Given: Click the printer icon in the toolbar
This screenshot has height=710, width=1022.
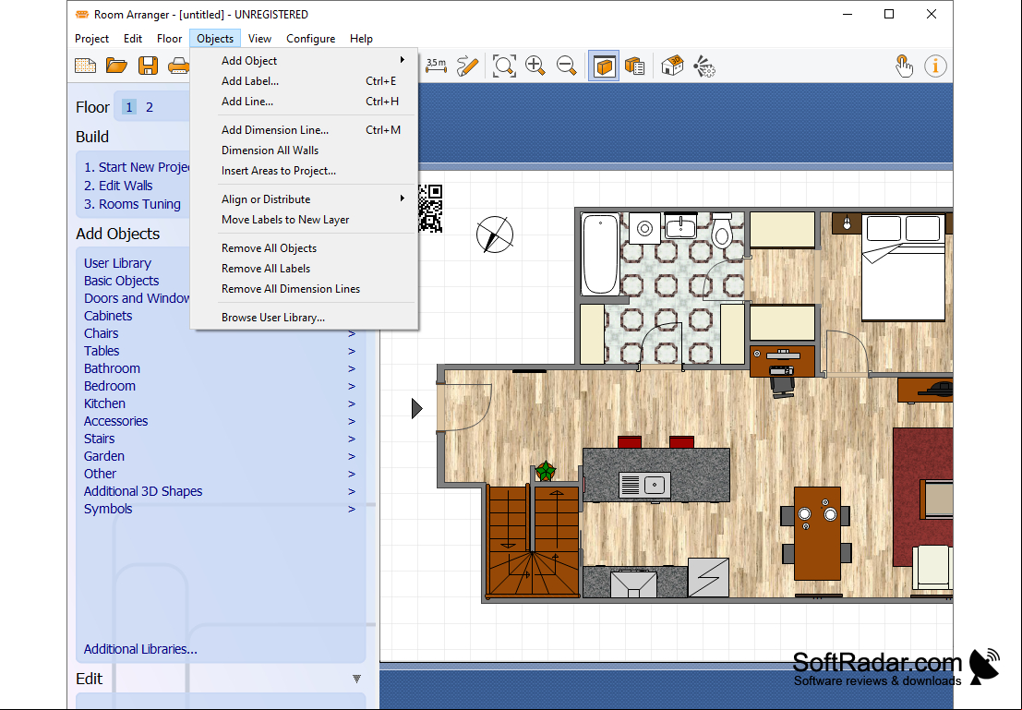Looking at the screenshot, I should (x=178, y=66).
